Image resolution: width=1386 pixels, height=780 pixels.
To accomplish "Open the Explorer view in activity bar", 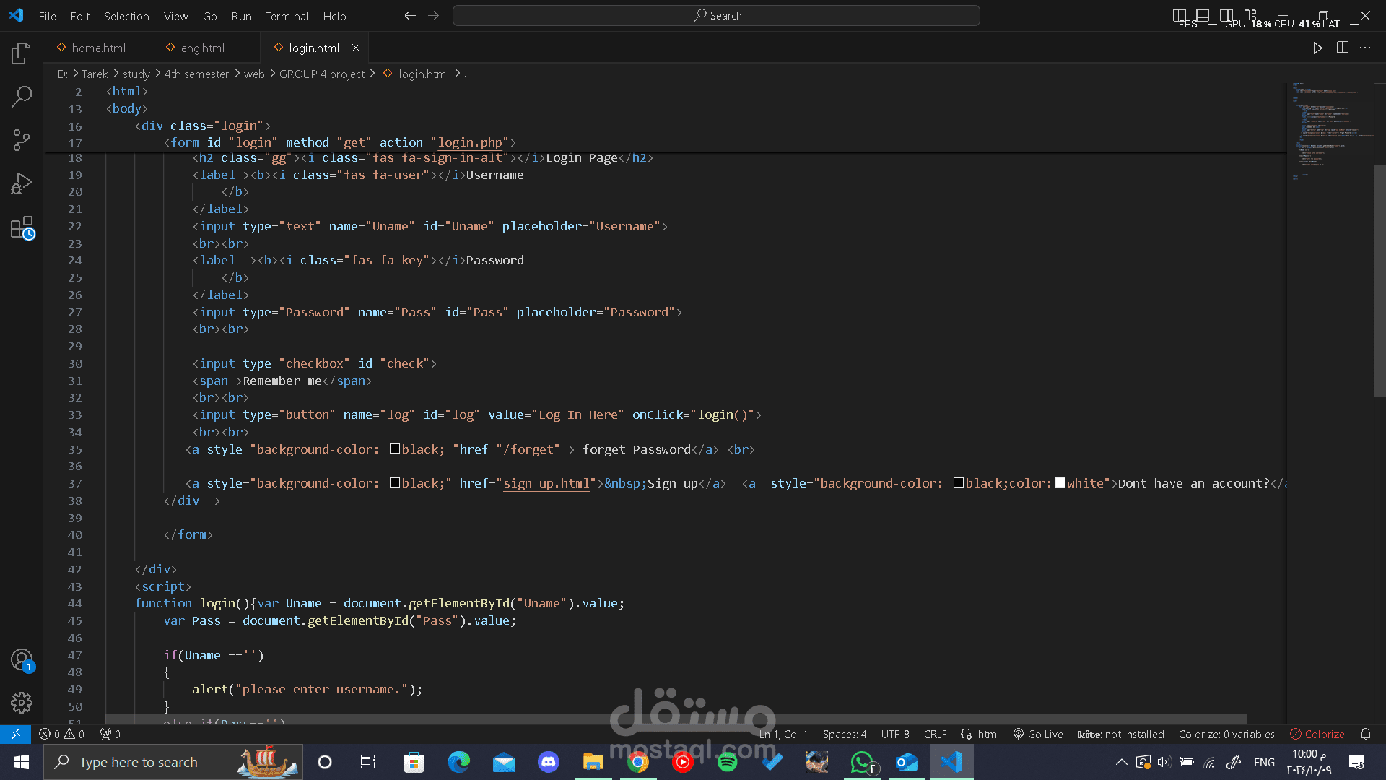I will 22,53.
